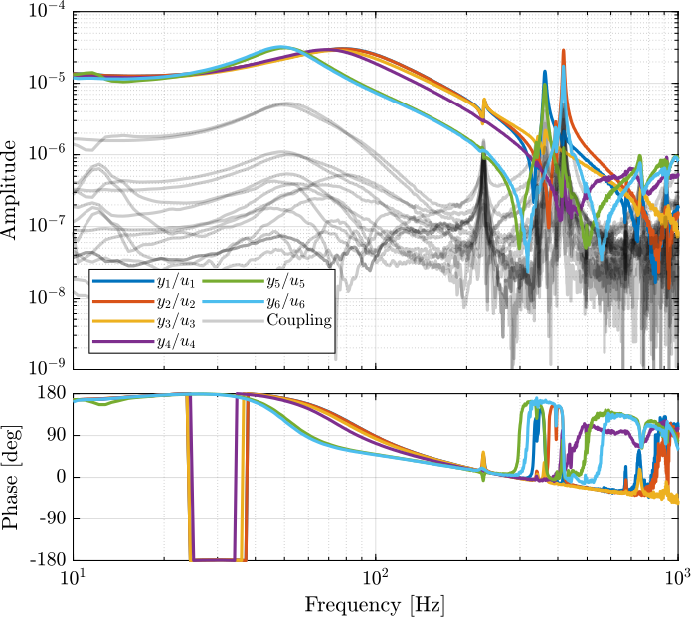Viewport: 692px width, 618px height.
Task: Click the y1/u1 legend entry
Action: tap(143, 281)
